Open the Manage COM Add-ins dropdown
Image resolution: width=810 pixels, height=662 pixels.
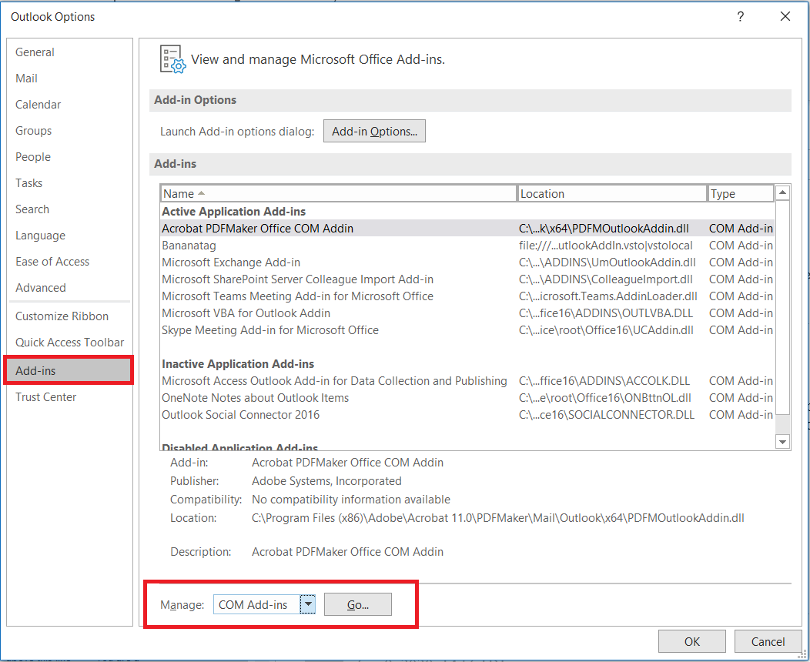[308, 605]
